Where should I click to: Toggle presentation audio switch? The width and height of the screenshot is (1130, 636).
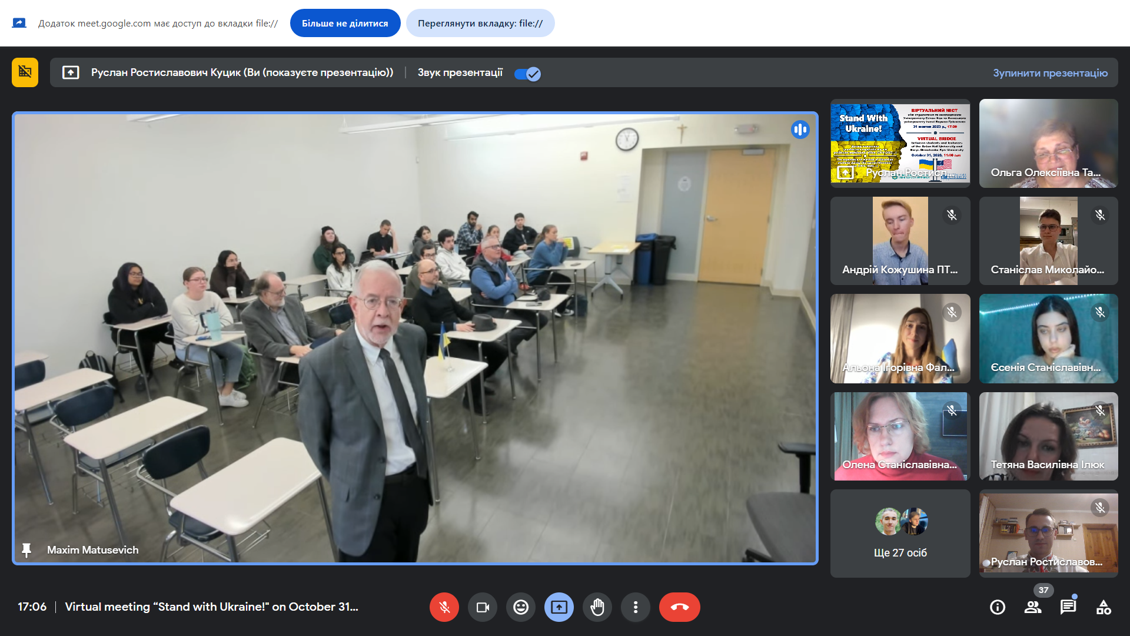point(527,74)
